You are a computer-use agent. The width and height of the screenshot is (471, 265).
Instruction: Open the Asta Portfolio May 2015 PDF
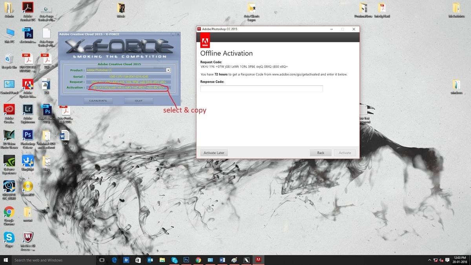[65, 114]
